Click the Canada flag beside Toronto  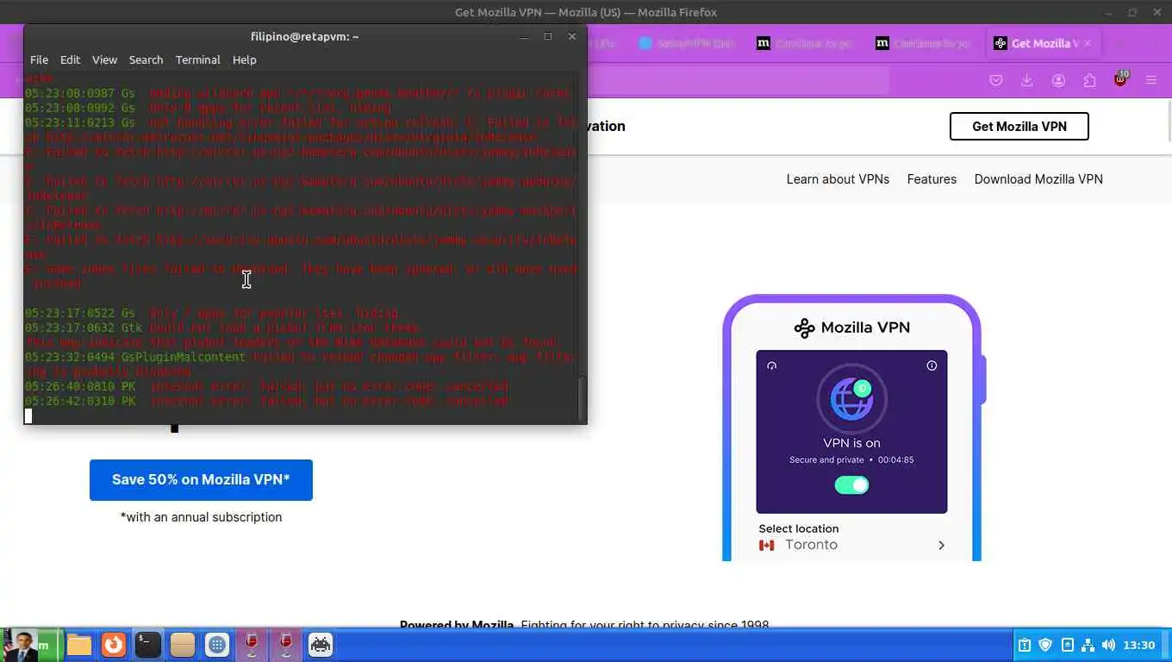click(766, 546)
